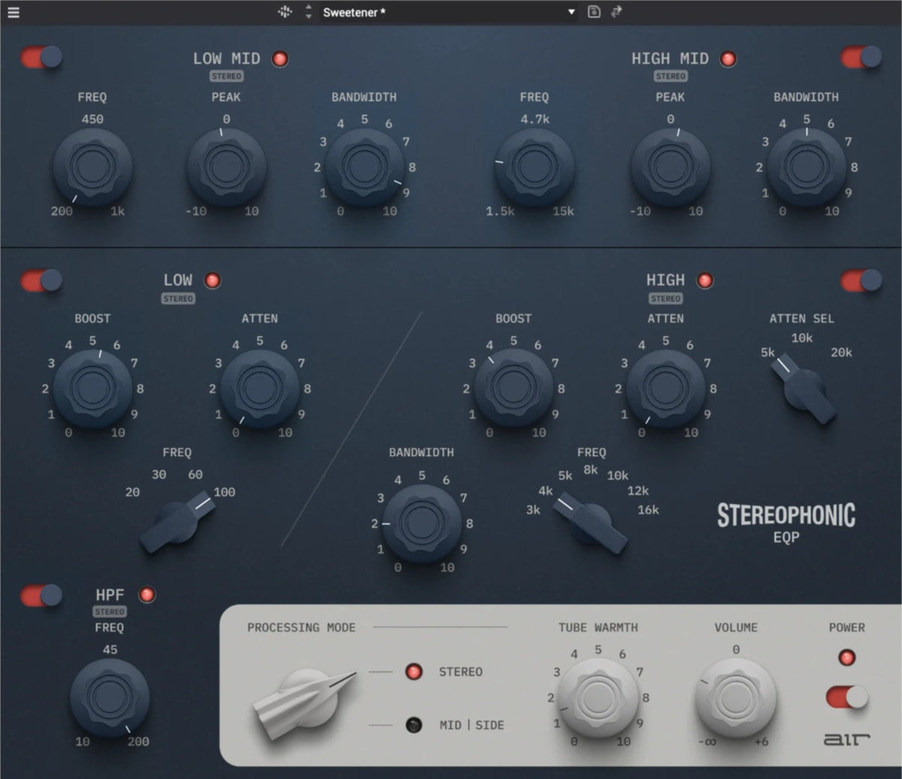
Task: Click the High Mid FREQ value 4.7k
Action: coord(534,119)
